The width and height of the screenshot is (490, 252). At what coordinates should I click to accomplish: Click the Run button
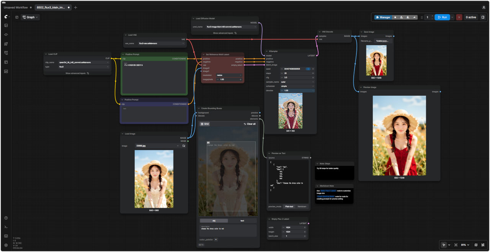coord(442,17)
